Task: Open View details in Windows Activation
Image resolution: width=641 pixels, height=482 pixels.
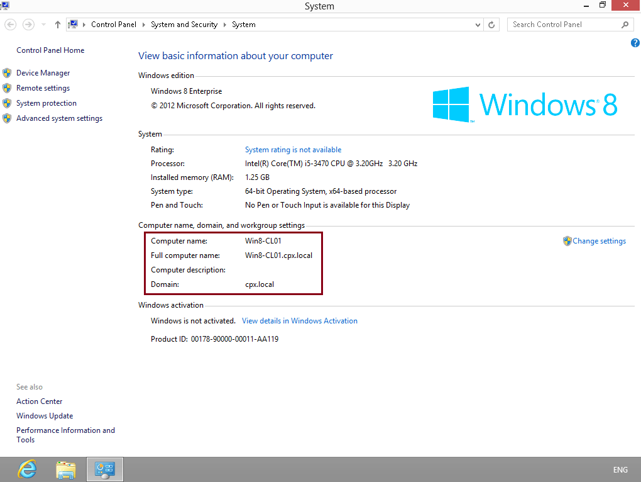Action: 300,321
